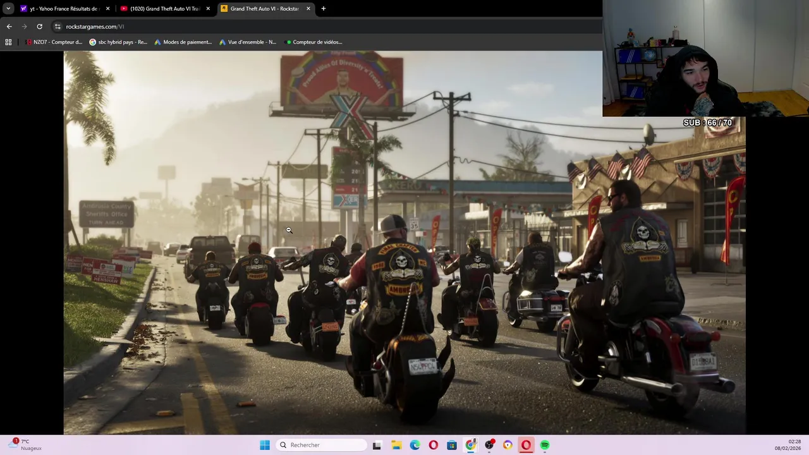Switch to the Yahoo France Résultats tab

tap(64, 9)
